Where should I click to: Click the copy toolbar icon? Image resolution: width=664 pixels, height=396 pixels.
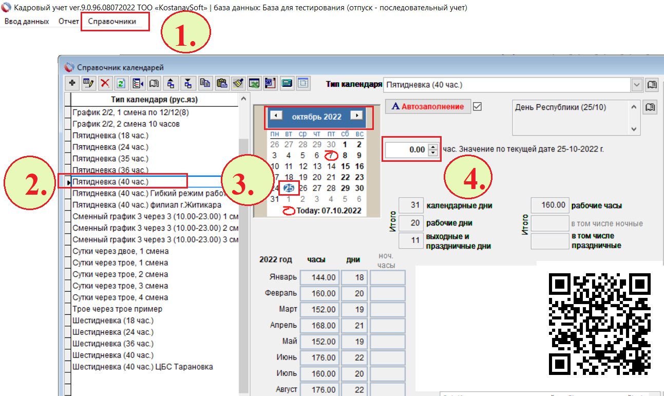[x=205, y=83]
